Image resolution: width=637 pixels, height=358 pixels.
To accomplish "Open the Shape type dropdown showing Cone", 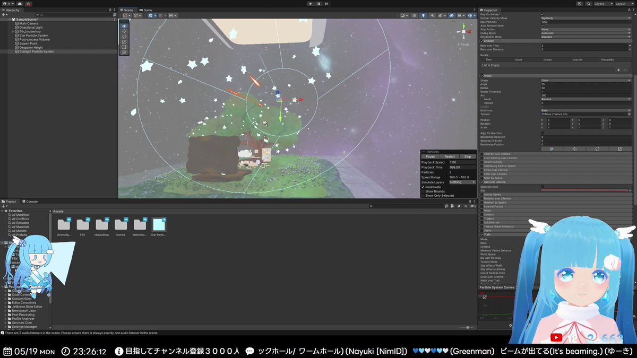I will pos(586,80).
